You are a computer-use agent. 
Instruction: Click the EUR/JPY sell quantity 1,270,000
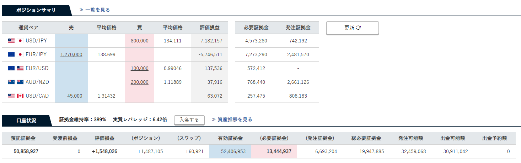(x=71, y=54)
